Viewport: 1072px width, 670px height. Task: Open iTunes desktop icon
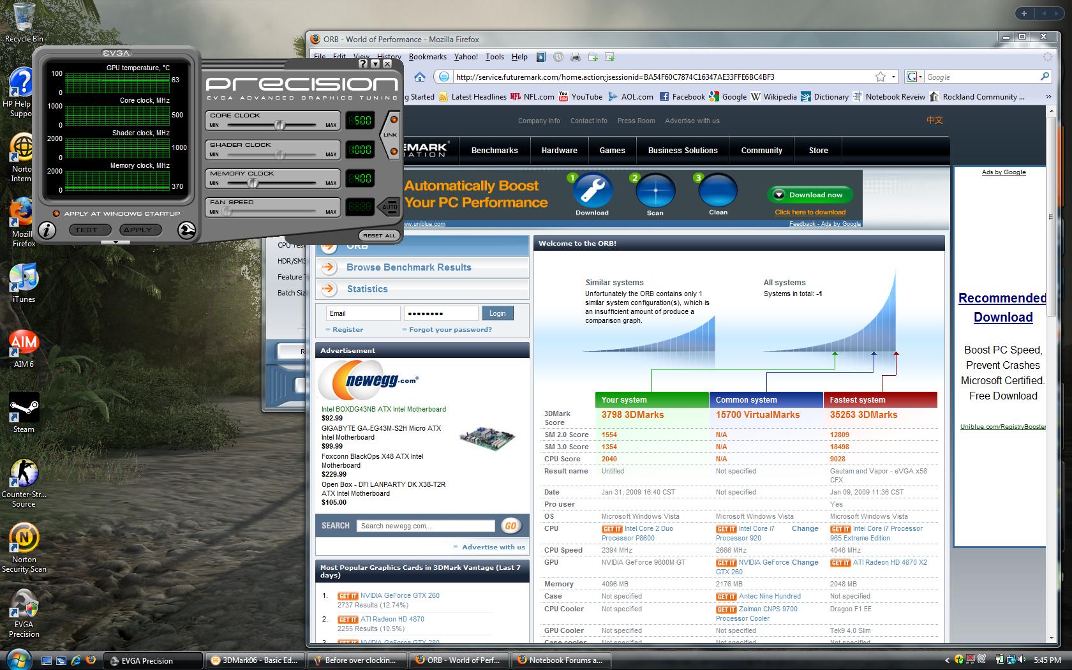click(x=24, y=283)
